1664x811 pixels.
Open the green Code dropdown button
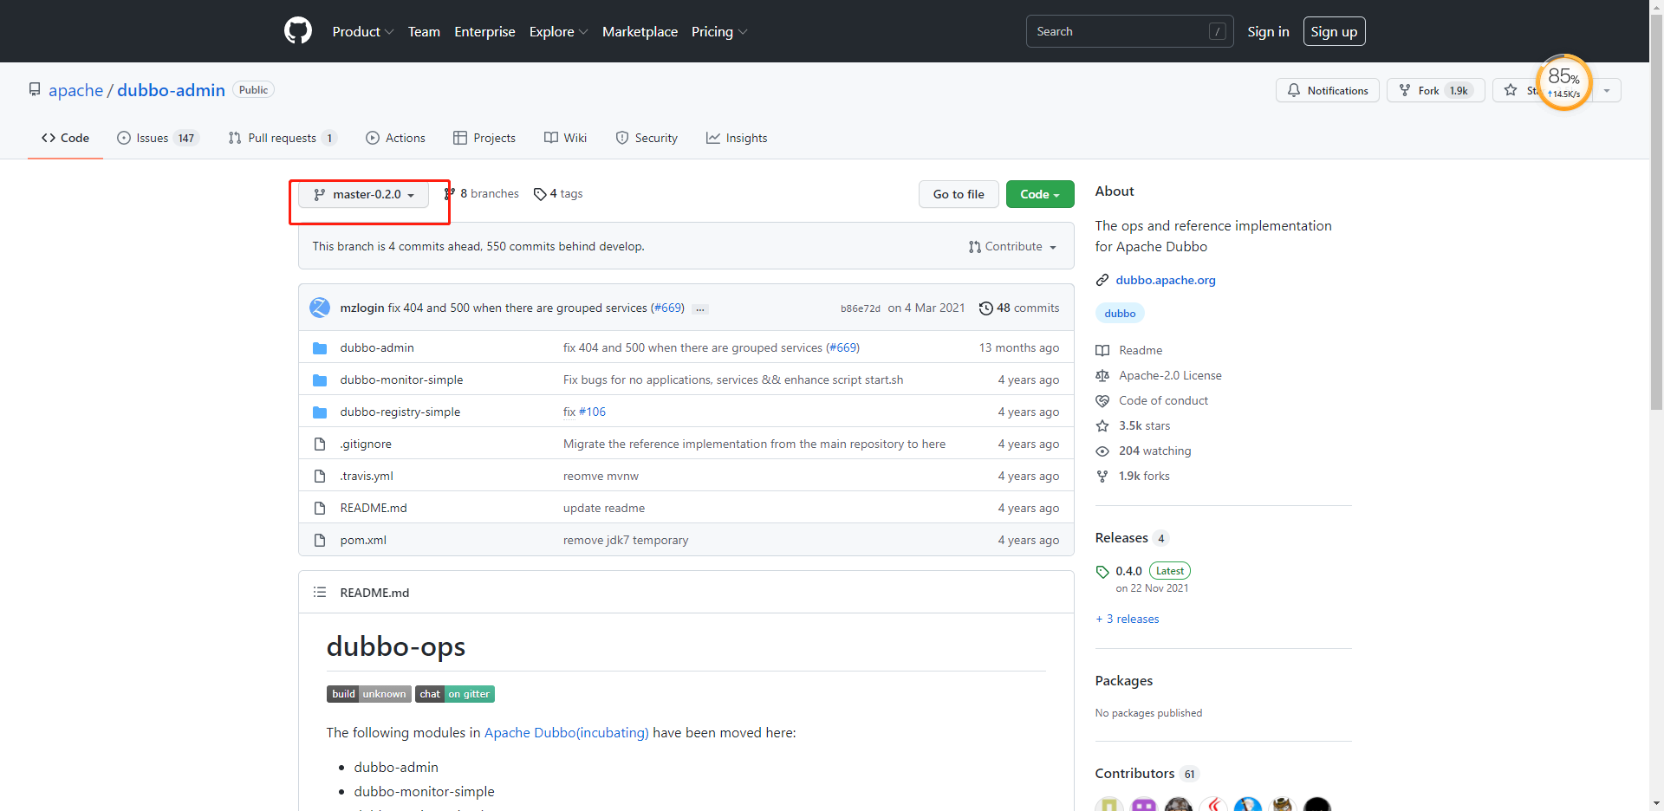point(1040,194)
